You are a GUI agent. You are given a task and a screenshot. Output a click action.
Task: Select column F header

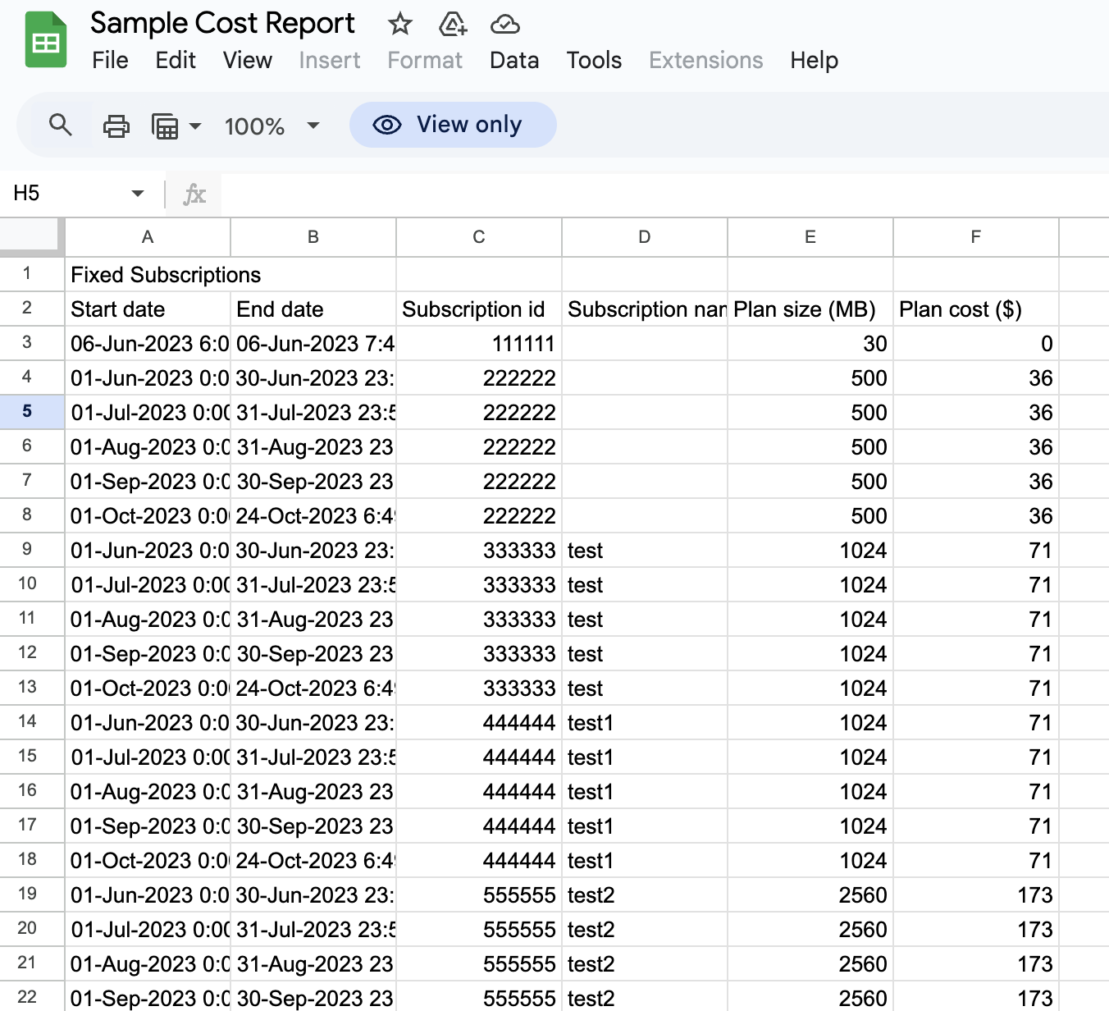976,237
